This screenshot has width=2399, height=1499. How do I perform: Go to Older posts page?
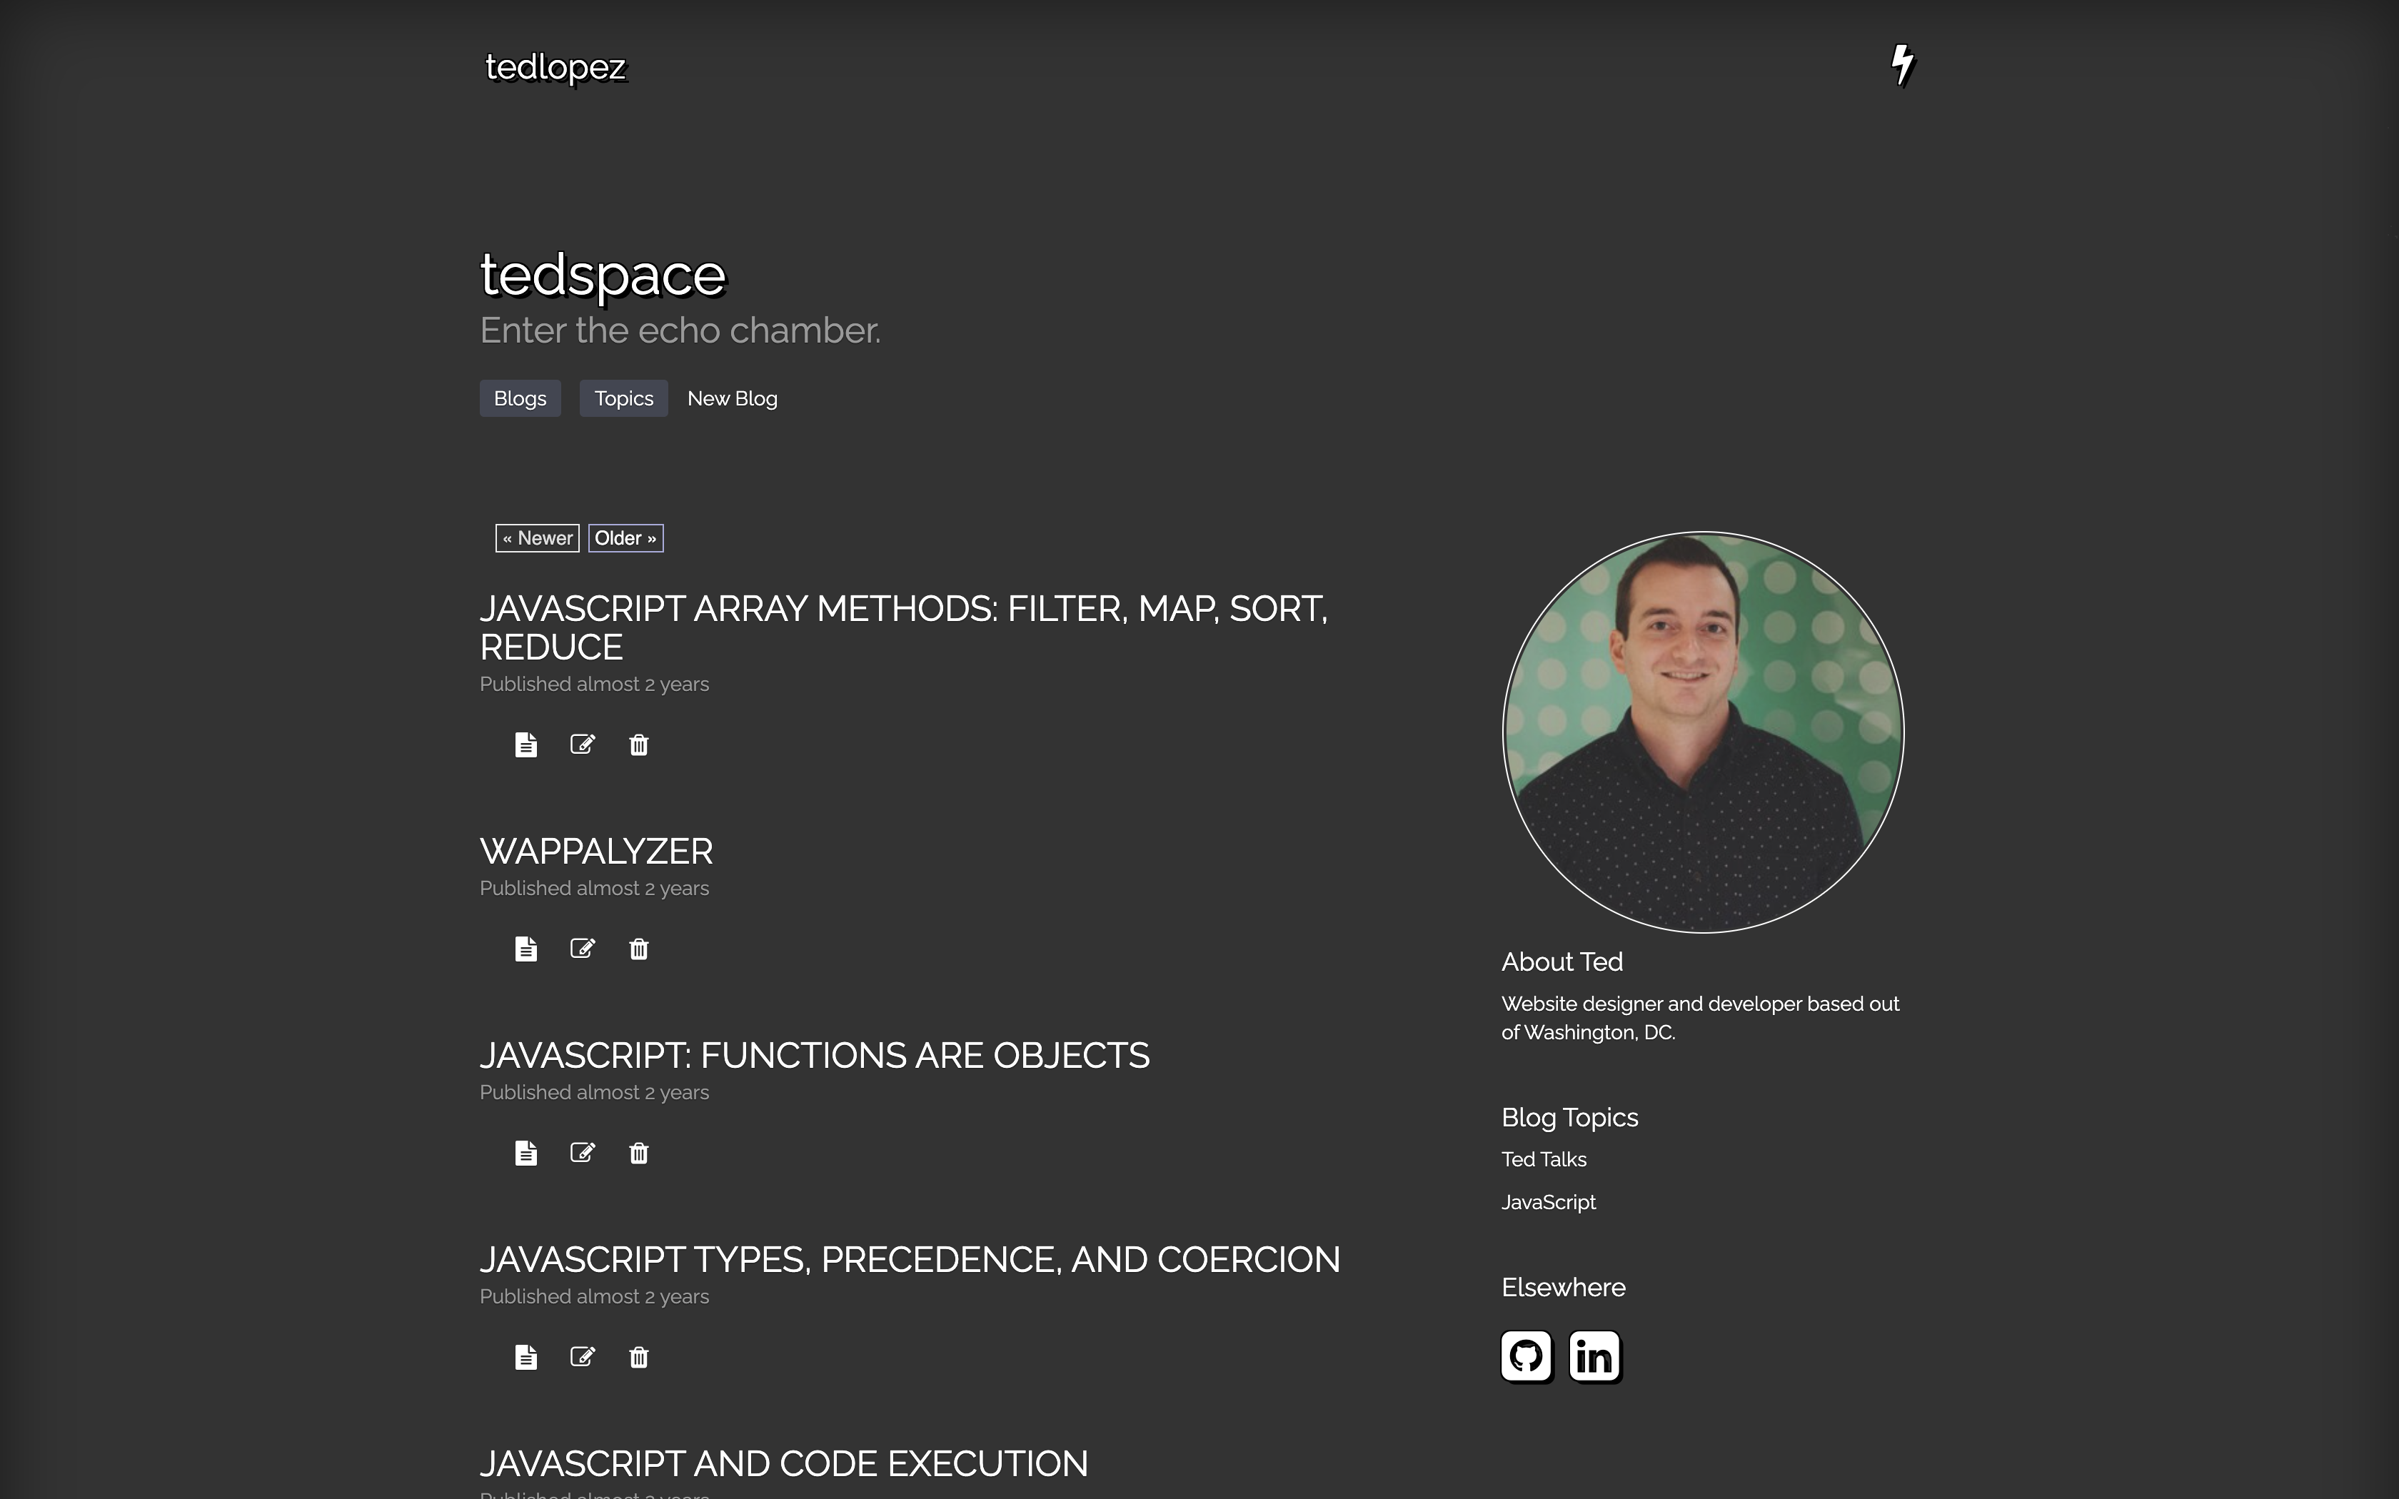(x=625, y=538)
